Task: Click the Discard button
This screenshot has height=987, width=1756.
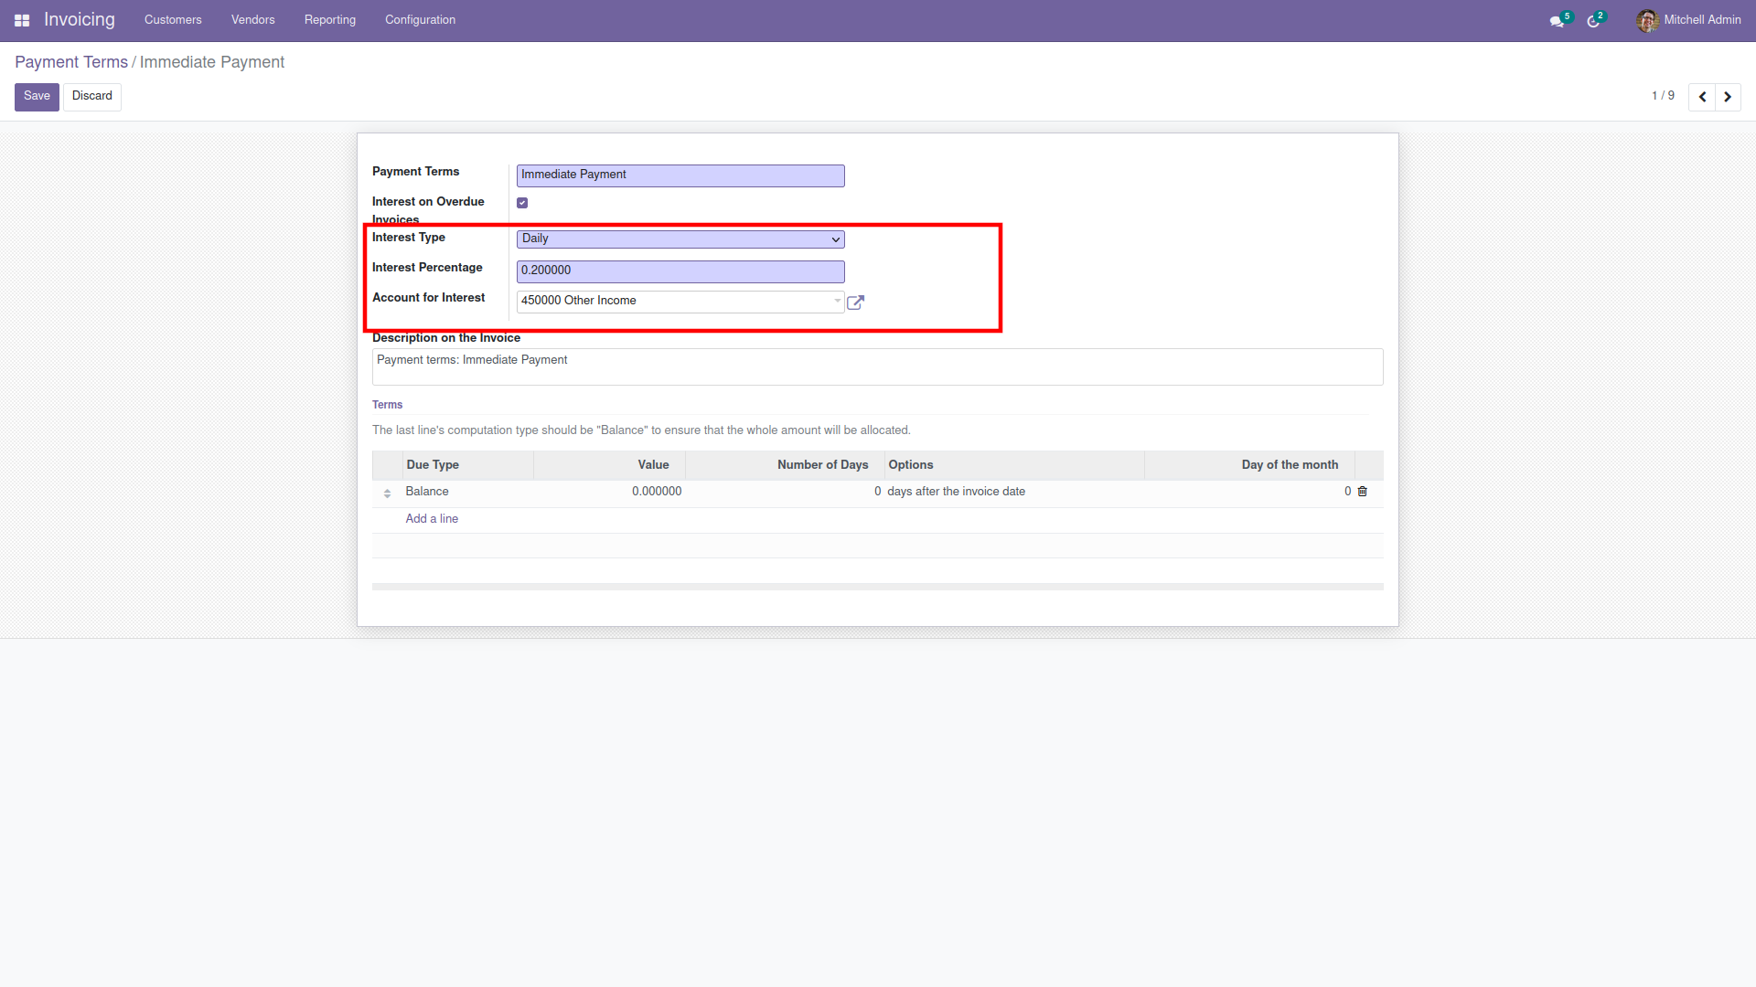Action: (91, 97)
